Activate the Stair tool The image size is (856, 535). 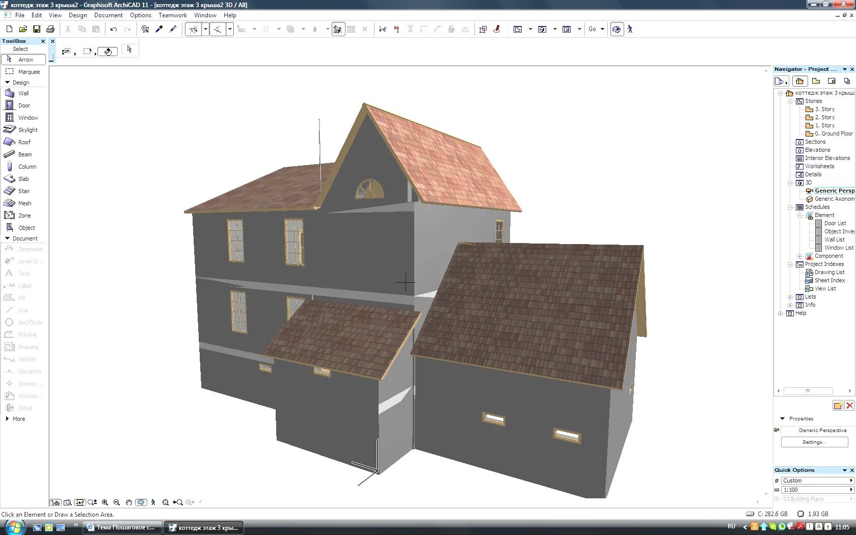(23, 191)
